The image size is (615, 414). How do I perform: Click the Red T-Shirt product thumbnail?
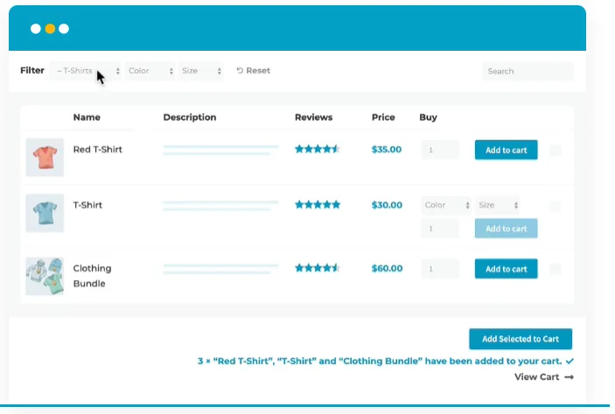[45, 158]
